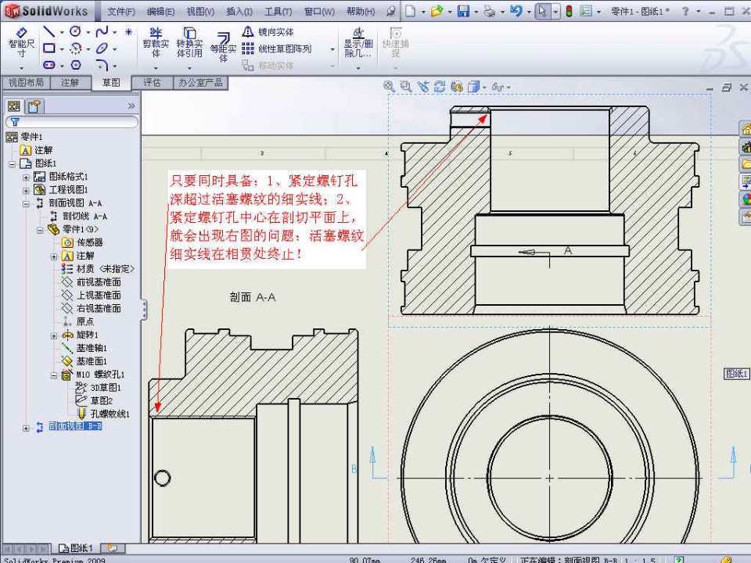Click the Zoom to Area icon
The height and width of the screenshot is (563, 751).
coord(406,87)
